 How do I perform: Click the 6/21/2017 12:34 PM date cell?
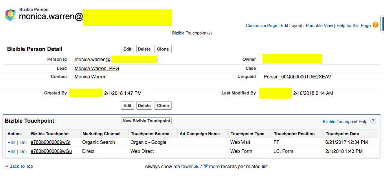pos(347,142)
